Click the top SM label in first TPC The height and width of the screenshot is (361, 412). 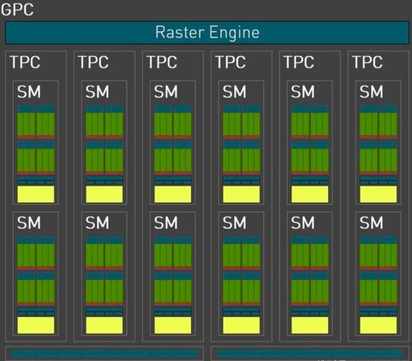29,92
